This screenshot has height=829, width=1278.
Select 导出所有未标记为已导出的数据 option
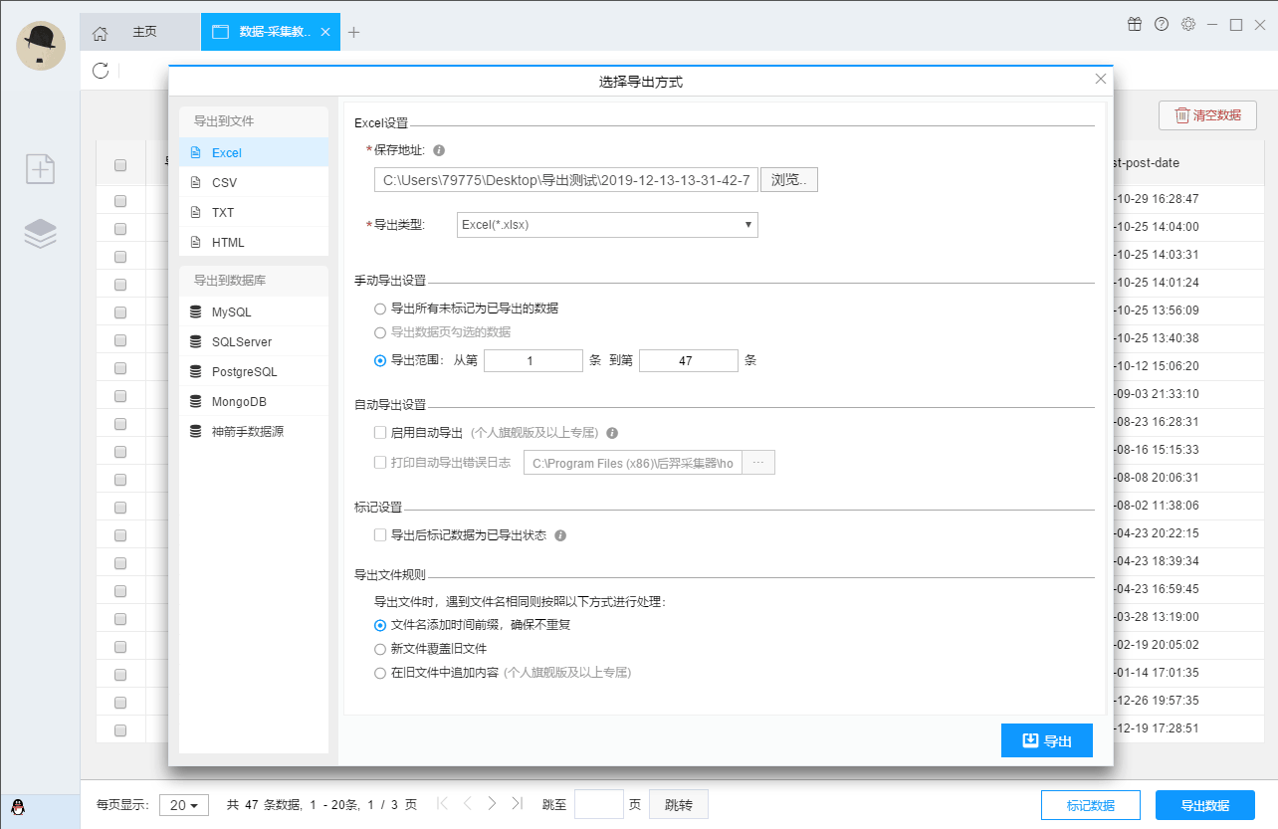(380, 309)
